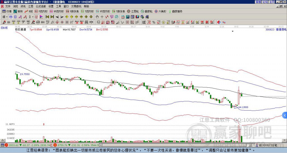This screenshot has height=153, width=287.
Task: Step chart left with black arrow
Action: pyautogui.click(x=57, y=17)
